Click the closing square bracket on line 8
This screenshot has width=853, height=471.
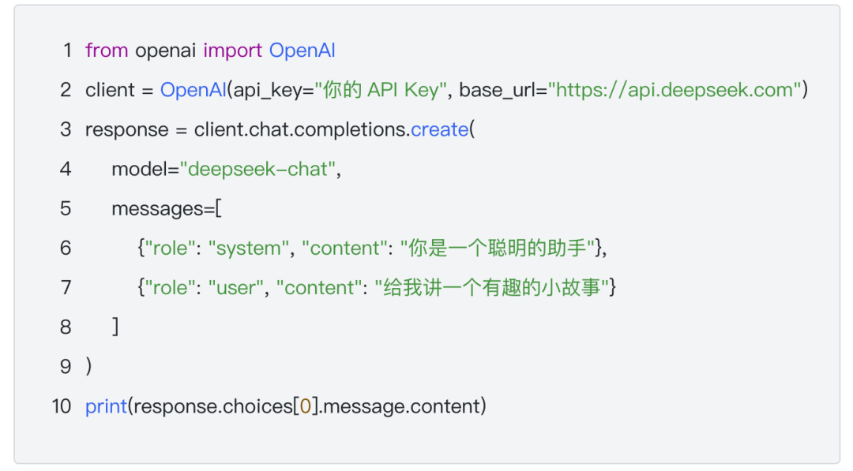pyautogui.click(x=115, y=327)
